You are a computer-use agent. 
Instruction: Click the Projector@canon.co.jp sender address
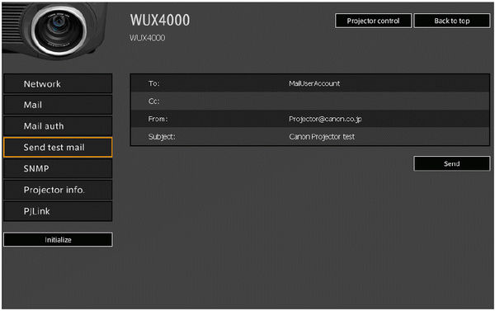(325, 119)
